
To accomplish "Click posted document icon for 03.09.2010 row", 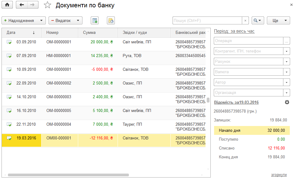I will 9,42.
